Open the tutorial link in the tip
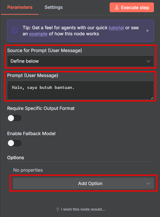 (x=116, y=28)
